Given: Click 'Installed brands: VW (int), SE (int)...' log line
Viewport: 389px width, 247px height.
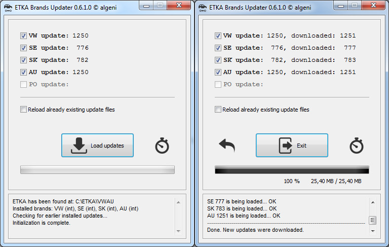Looking at the screenshot, I should pos(75,209).
